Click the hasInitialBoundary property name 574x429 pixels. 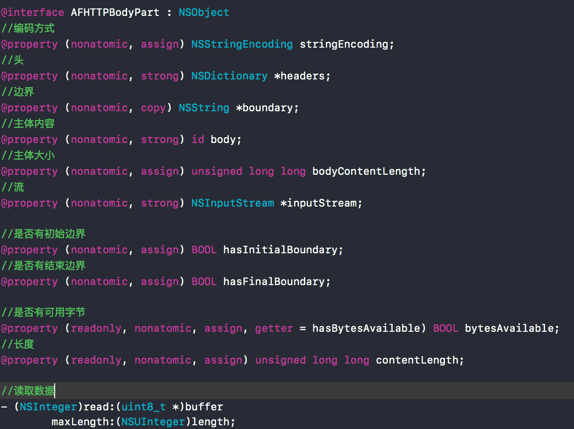(280, 250)
